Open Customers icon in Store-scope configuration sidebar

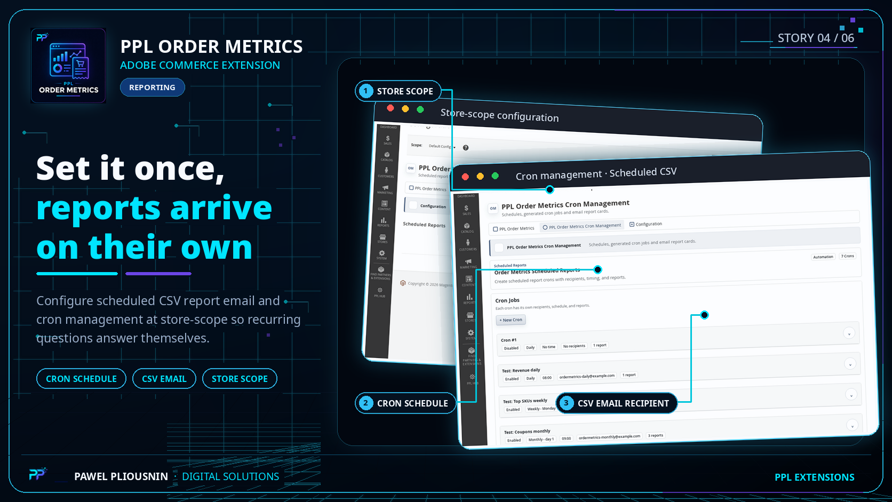click(386, 172)
